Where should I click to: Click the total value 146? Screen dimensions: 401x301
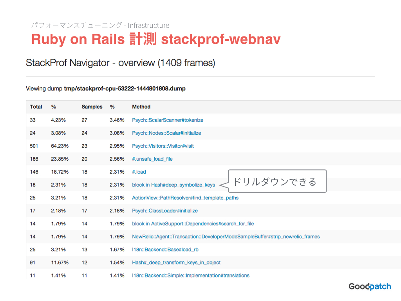34,172
